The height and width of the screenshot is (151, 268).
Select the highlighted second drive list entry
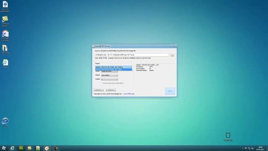pyautogui.click(x=113, y=70)
